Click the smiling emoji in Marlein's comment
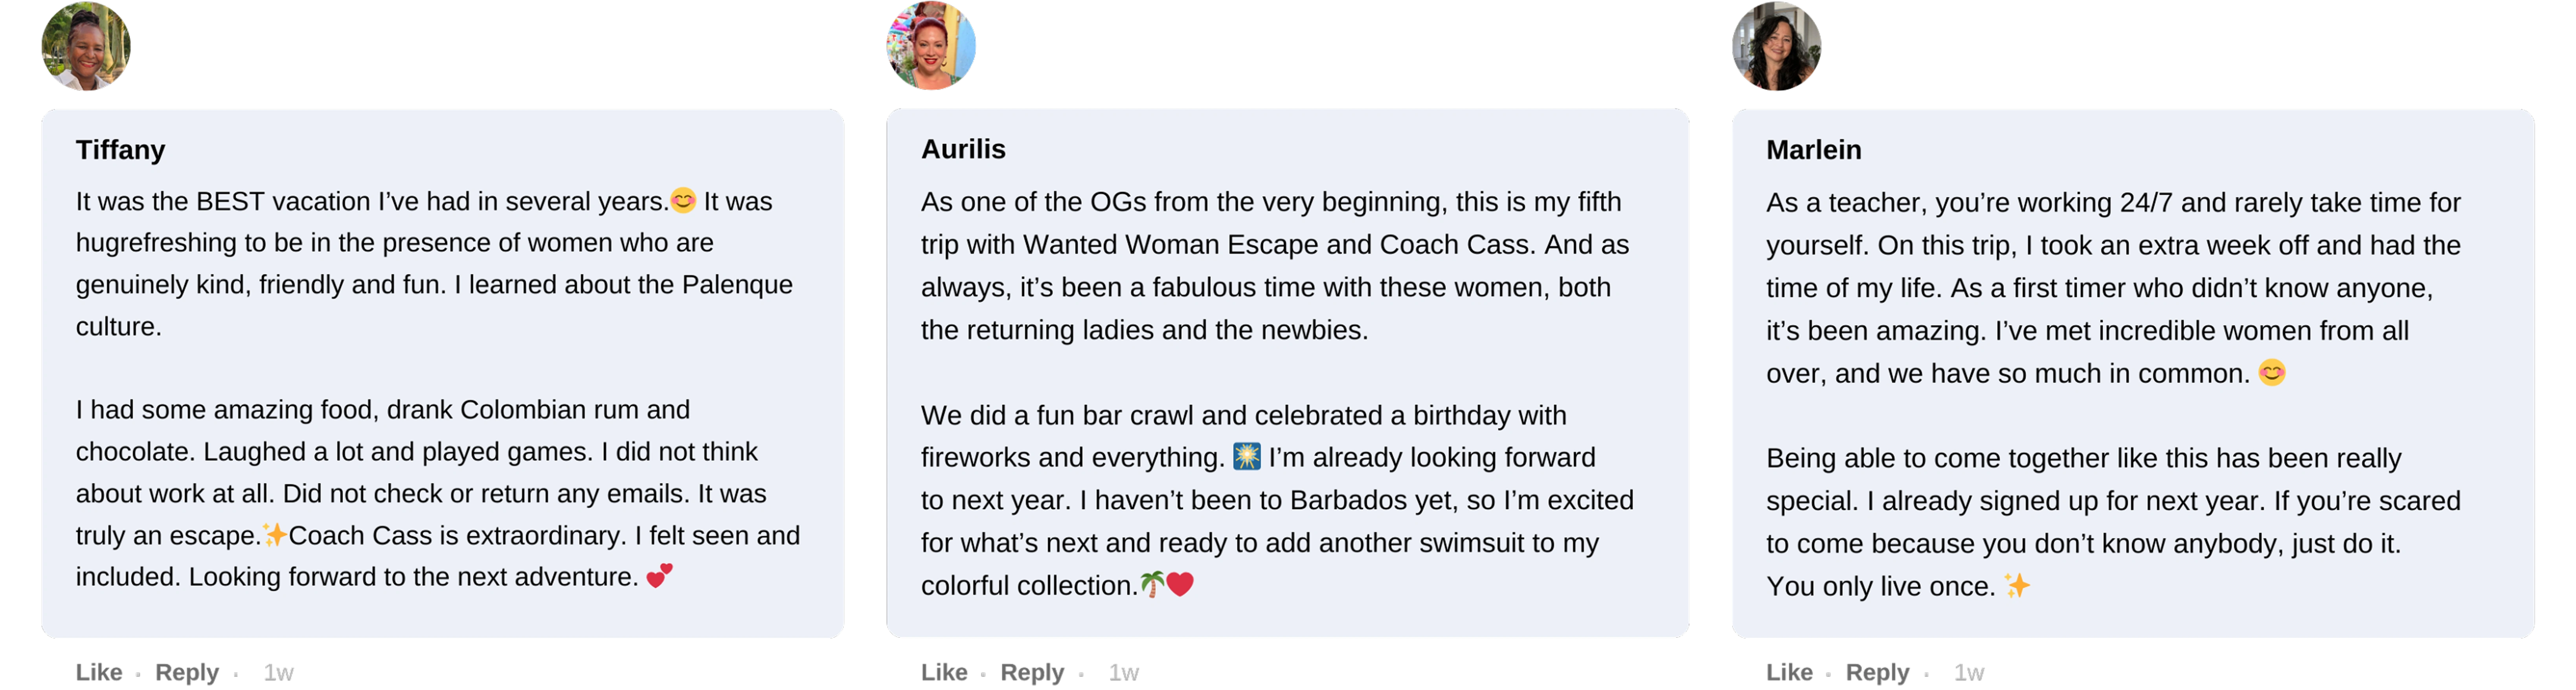The image size is (2576, 690). click(2272, 373)
